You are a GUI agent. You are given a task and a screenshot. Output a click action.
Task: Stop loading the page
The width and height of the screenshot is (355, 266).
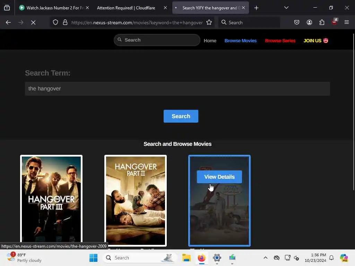33,23
